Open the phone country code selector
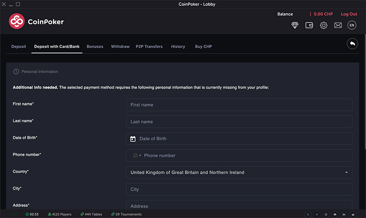Image resolution: width=366 pixels, height=218 pixels. coord(137,156)
